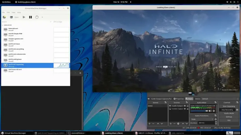The image size is (241, 135).
Task: Hide the Audio Output source
Action: click(185, 106)
